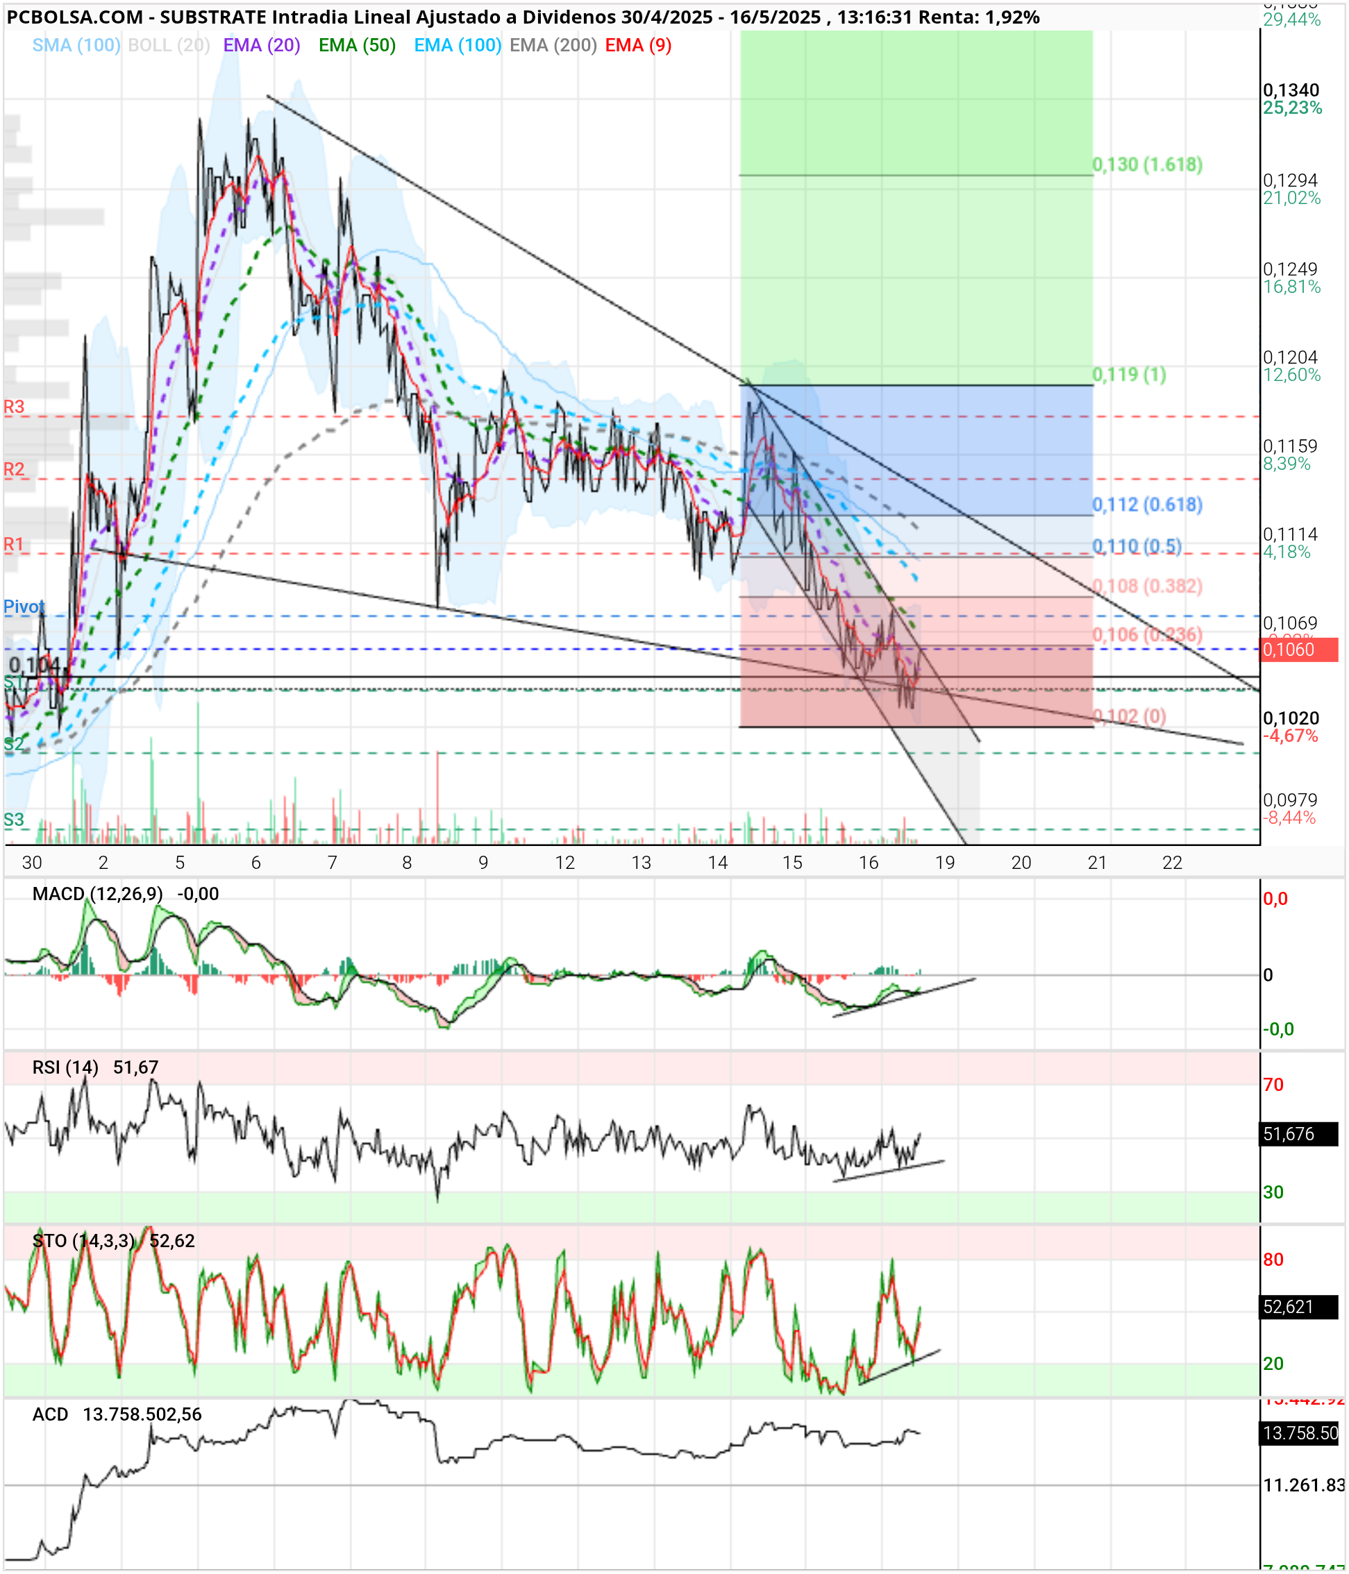The image size is (1349, 1574).
Task: Click the EMA (20) legend label
Action: (x=262, y=46)
